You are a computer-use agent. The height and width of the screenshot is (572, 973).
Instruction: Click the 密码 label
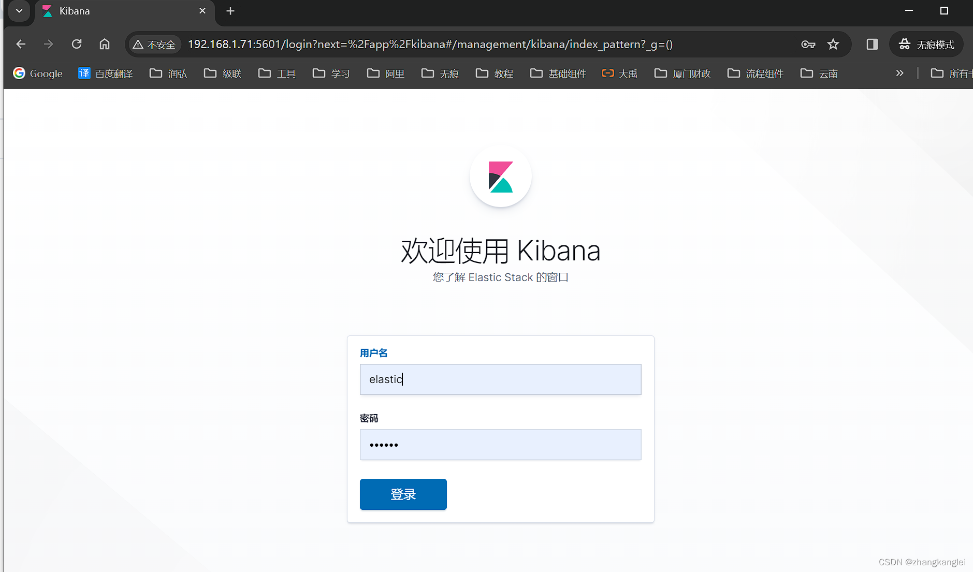(x=369, y=418)
